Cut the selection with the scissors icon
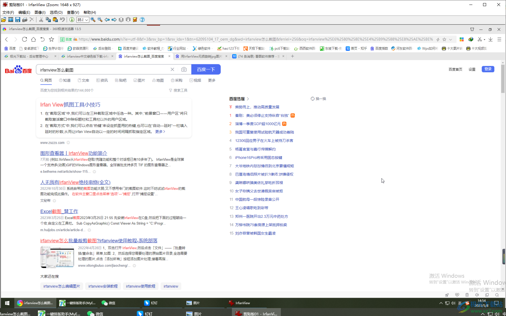Viewport: 506px width, 316px height. click(41, 20)
